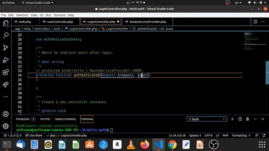
Task: Change end of line sequence LF
Action: point(218,135)
